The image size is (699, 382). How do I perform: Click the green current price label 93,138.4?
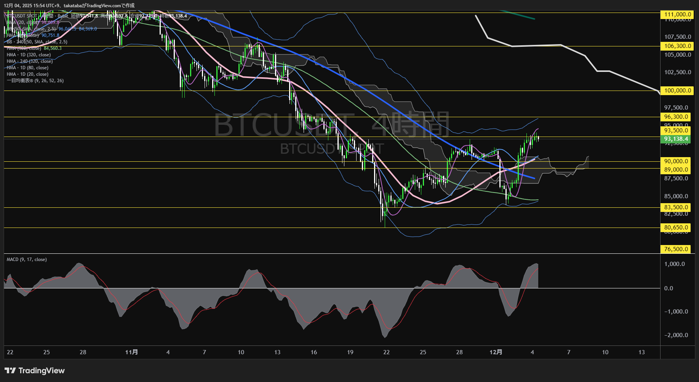675,139
